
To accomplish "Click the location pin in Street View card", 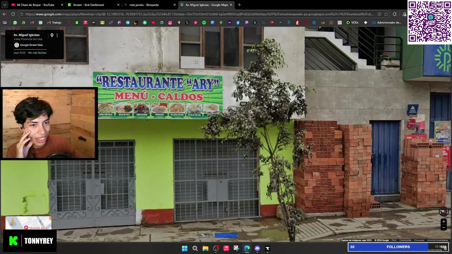I will [52, 35].
